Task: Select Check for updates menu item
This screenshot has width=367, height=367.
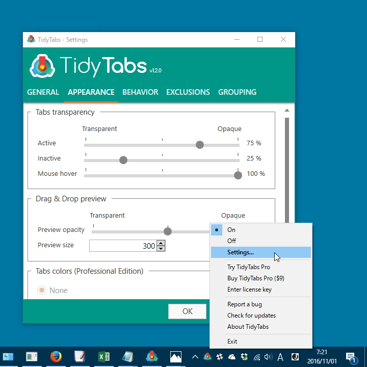Action: coord(261,316)
